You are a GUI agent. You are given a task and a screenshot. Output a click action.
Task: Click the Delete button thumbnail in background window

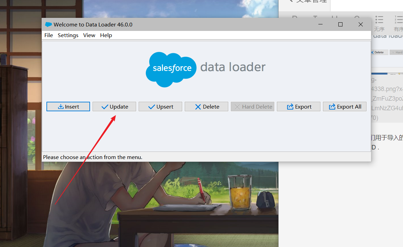pos(379,52)
